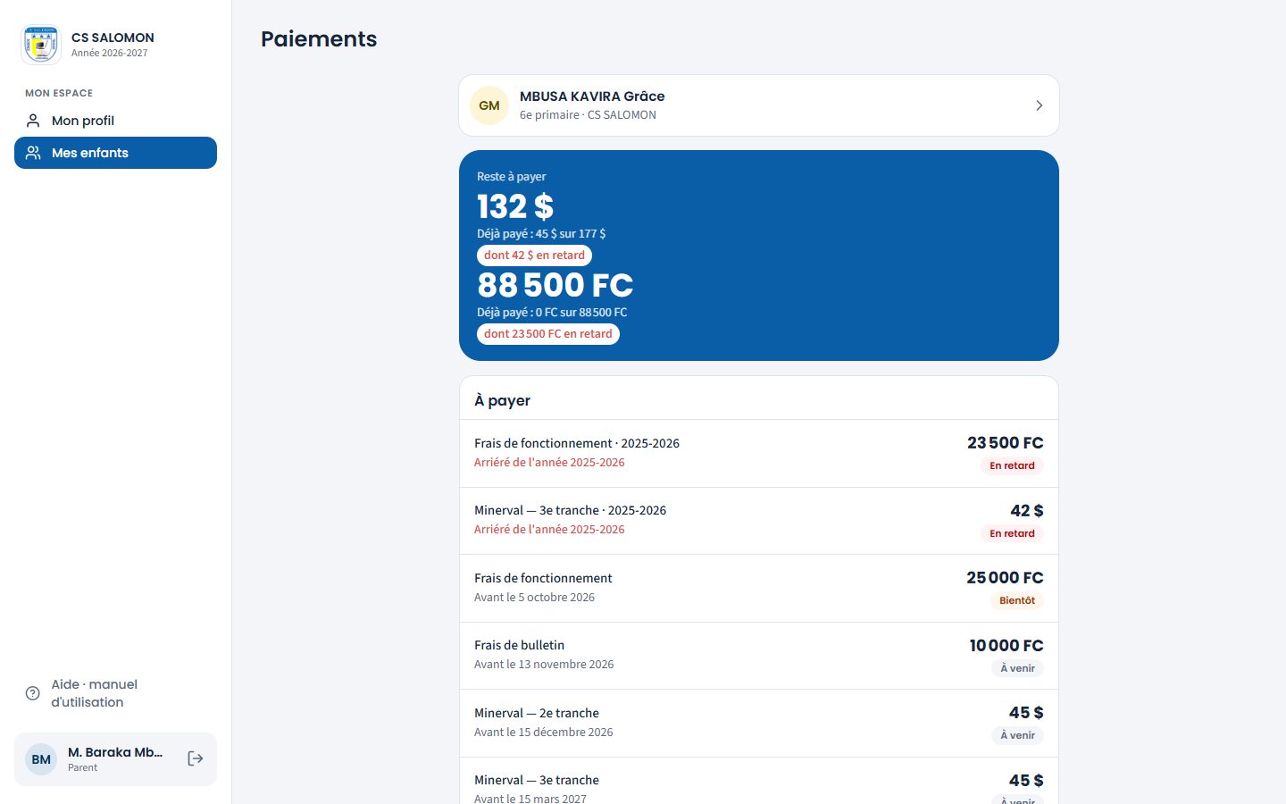The image size is (1286, 804).
Task: Select Mes enfants in the sidebar
Action: [x=115, y=153]
